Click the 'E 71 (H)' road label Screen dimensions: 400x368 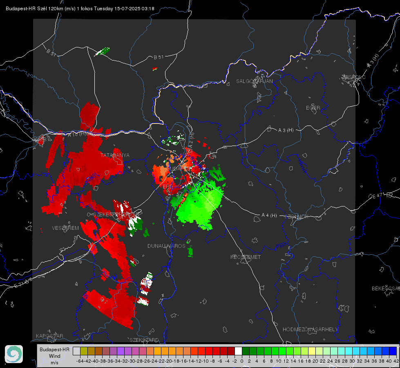pyautogui.click(x=23, y=283)
